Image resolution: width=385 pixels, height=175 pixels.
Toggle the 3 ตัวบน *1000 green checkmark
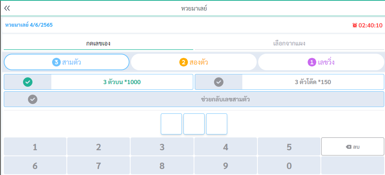pos(28,82)
